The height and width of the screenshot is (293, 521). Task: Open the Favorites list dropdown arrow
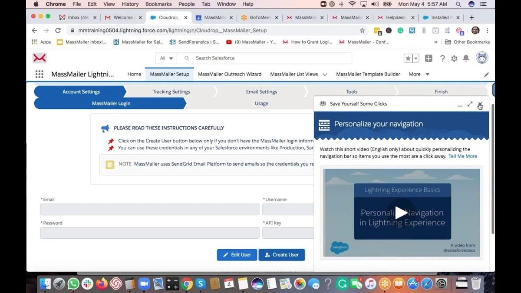(x=415, y=58)
